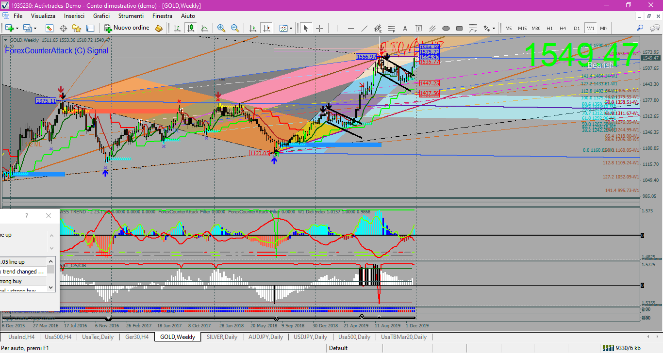Switch timeframe to M30
The height and width of the screenshot is (353, 663).
pyautogui.click(x=536, y=28)
